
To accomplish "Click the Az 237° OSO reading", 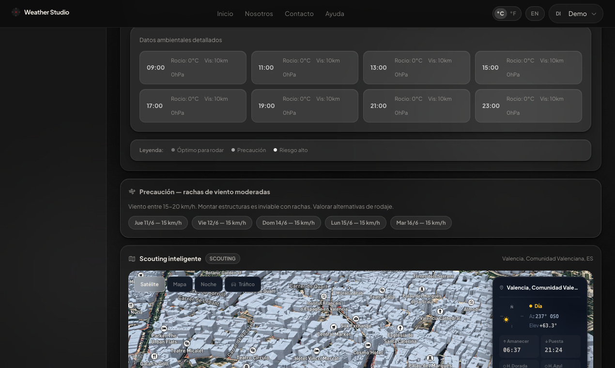I will pyautogui.click(x=544, y=316).
